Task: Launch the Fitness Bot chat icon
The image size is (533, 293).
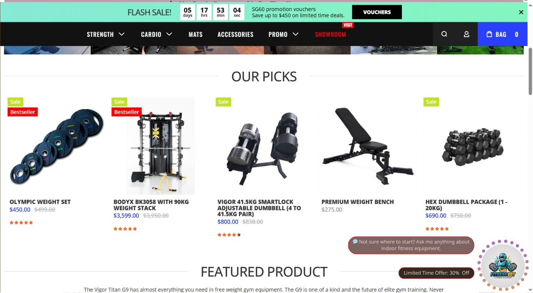Action: (x=503, y=265)
